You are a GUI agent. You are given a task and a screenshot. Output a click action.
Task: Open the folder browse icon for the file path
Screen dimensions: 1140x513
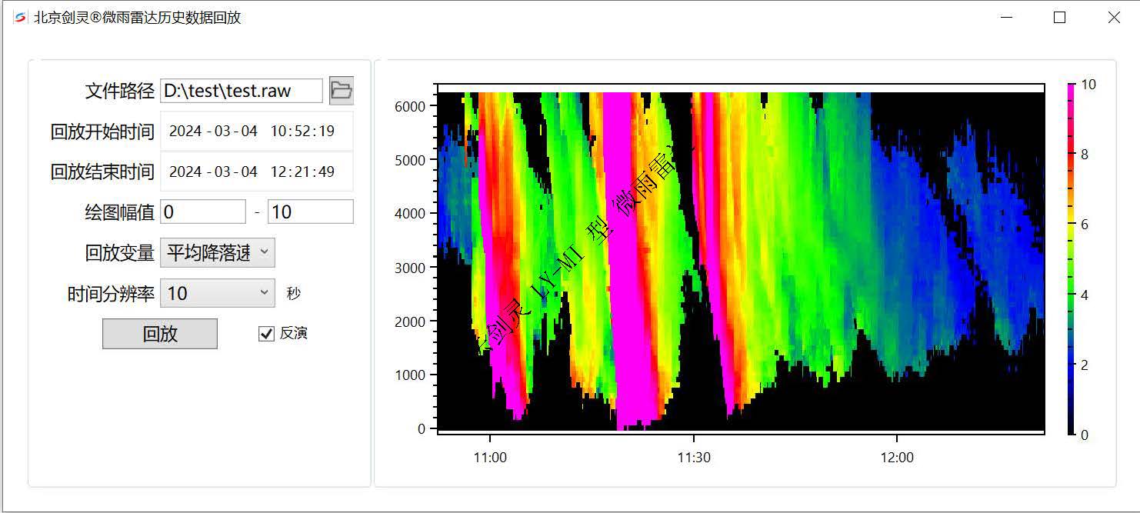[342, 91]
